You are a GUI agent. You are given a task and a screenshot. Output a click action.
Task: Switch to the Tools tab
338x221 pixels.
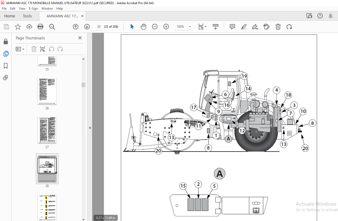pos(27,16)
